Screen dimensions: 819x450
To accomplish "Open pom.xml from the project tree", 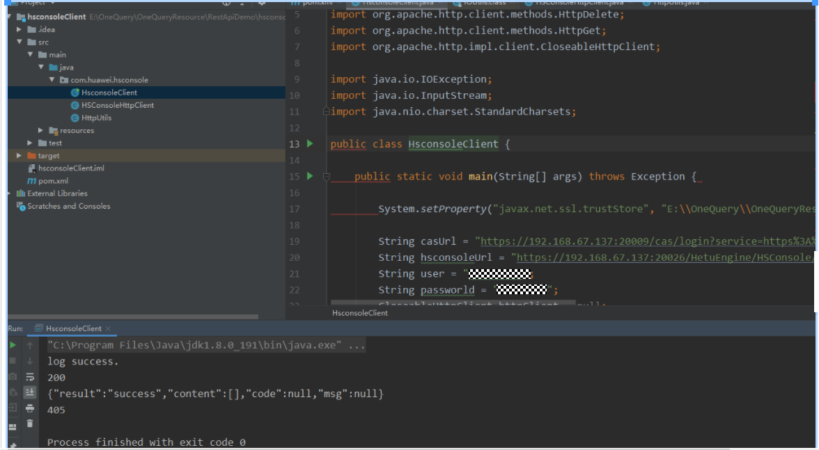I will tap(53, 181).
